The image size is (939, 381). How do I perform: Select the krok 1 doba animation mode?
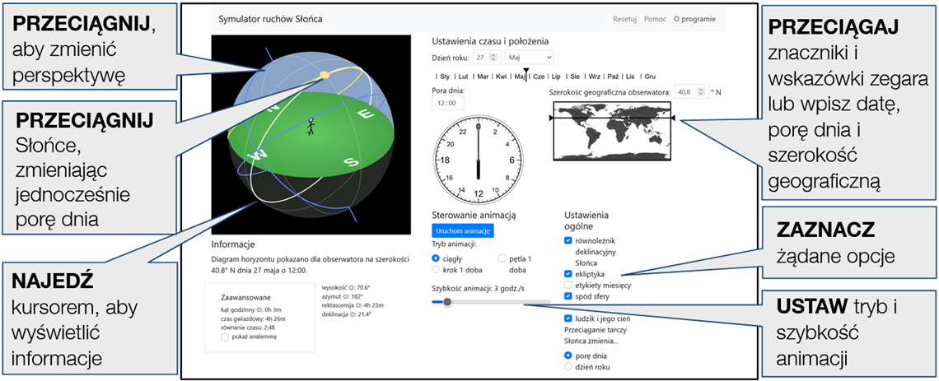(436, 269)
